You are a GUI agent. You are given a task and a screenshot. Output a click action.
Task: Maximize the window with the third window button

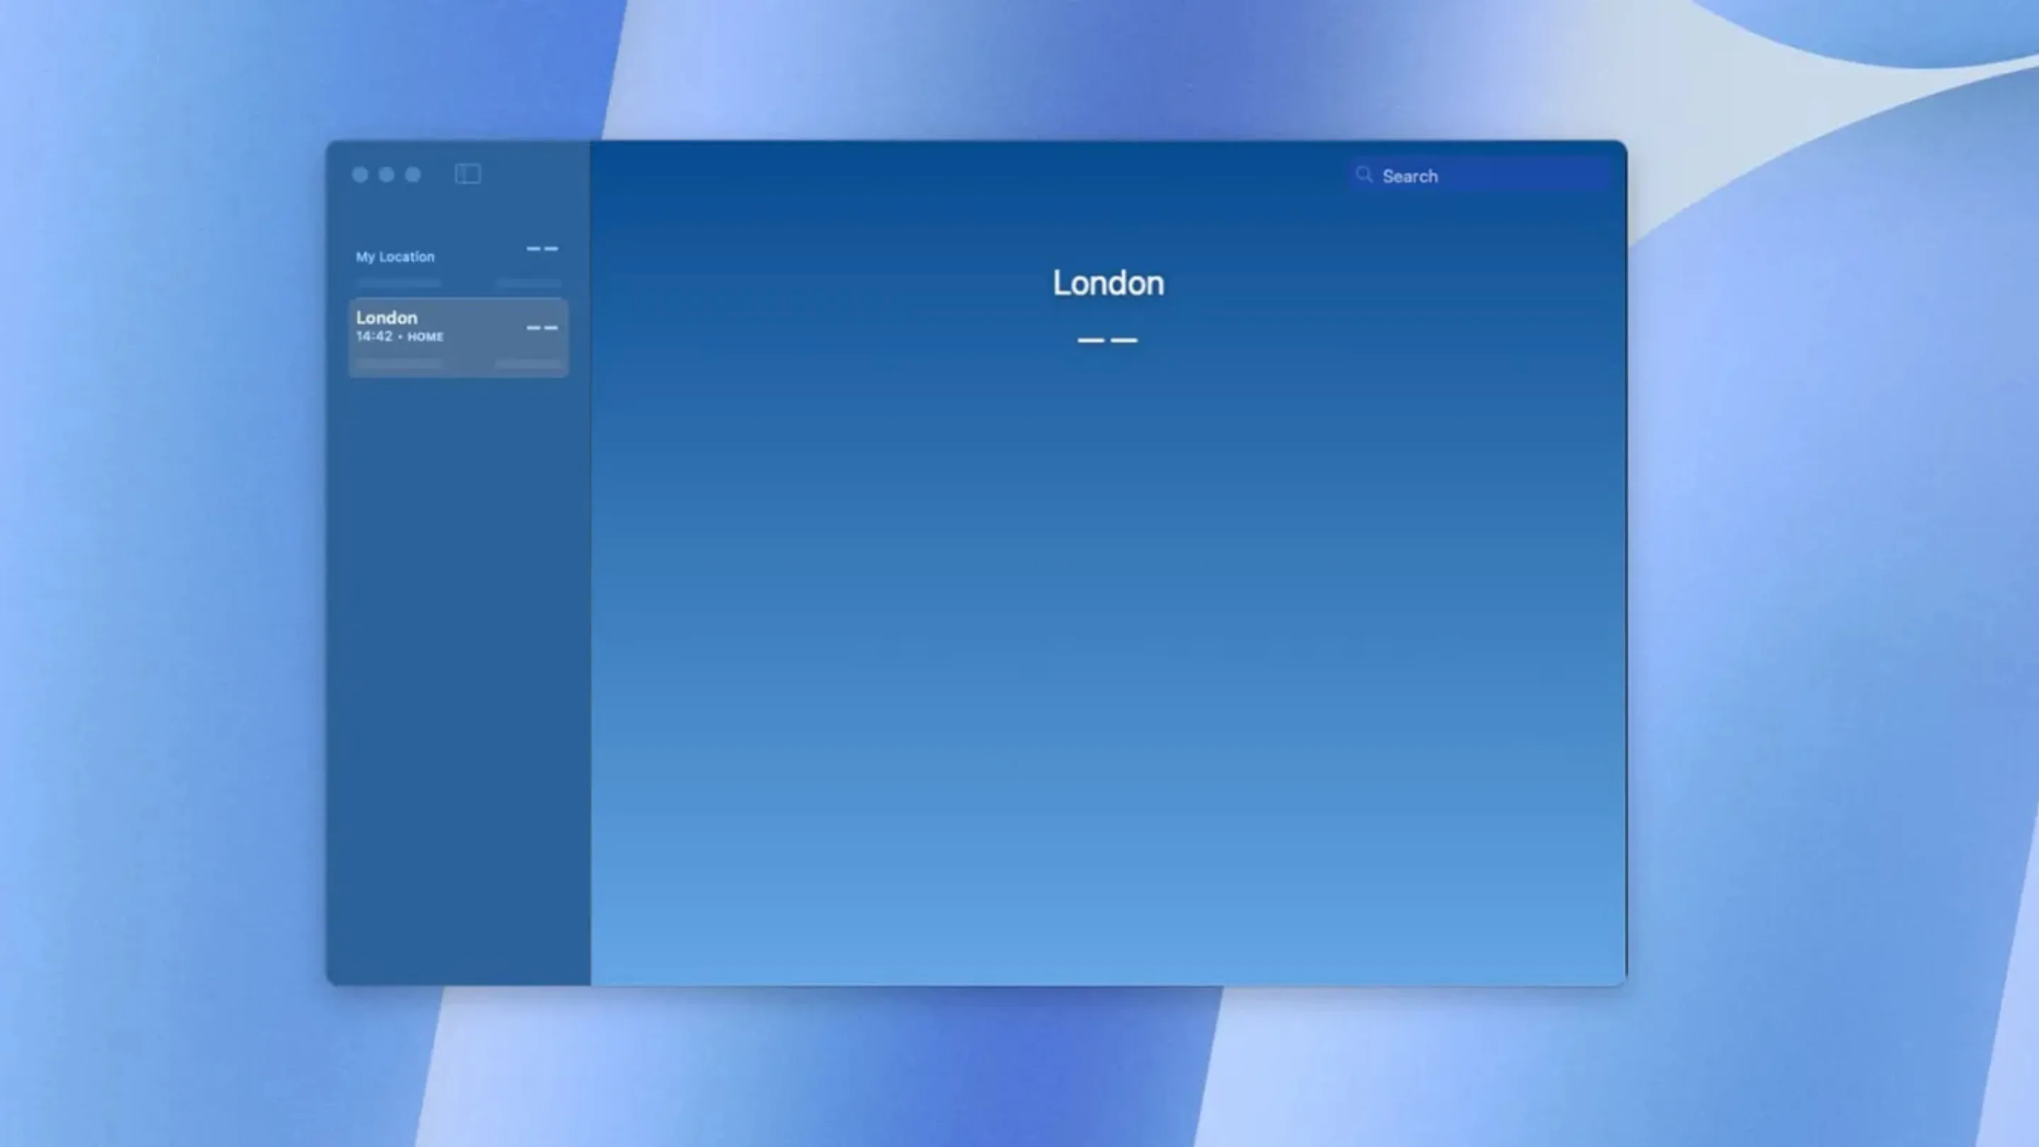pos(413,175)
